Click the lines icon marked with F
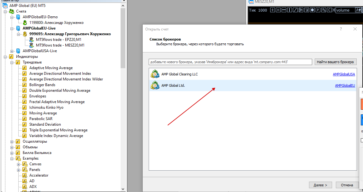The width and height of the screenshot is (363, 192). [306, 10]
